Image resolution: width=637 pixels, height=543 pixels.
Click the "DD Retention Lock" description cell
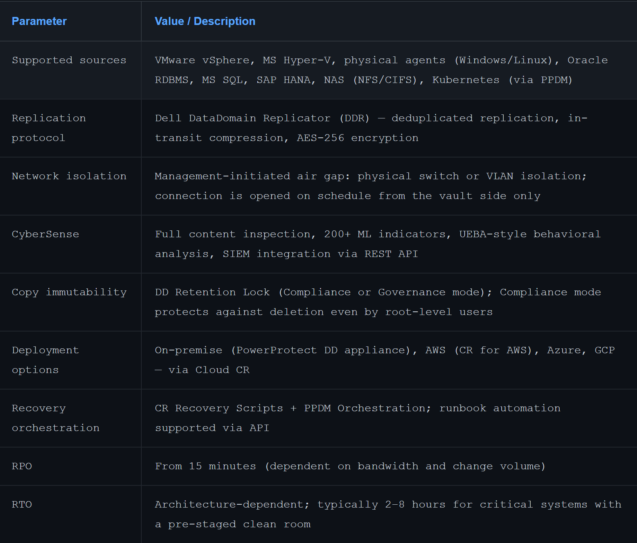click(x=378, y=302)
